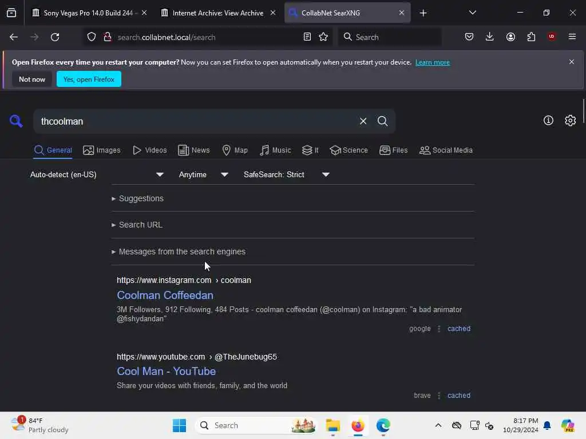Screen dimensions: 586x439
Task: Open the SearXNG about info icon
Action: point(548,121)
